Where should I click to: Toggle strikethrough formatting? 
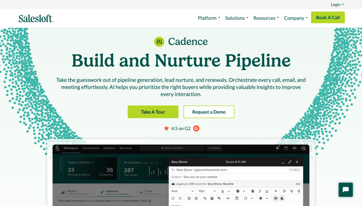[276, 191]
